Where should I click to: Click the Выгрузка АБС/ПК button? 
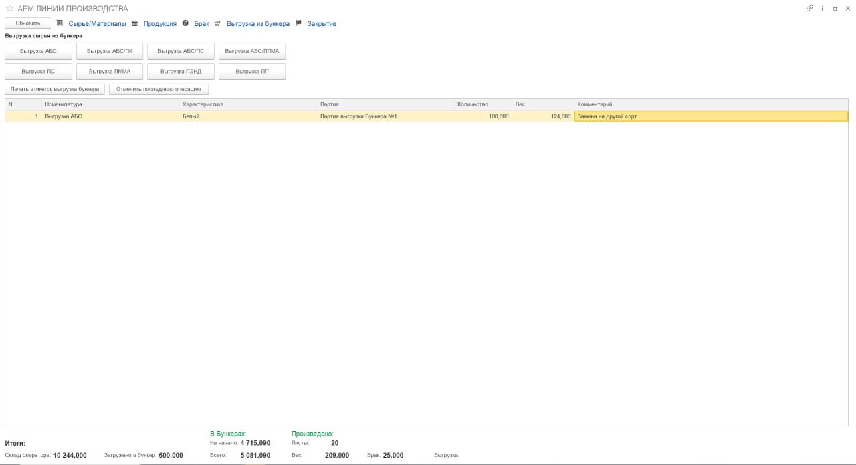pos(110,51)
